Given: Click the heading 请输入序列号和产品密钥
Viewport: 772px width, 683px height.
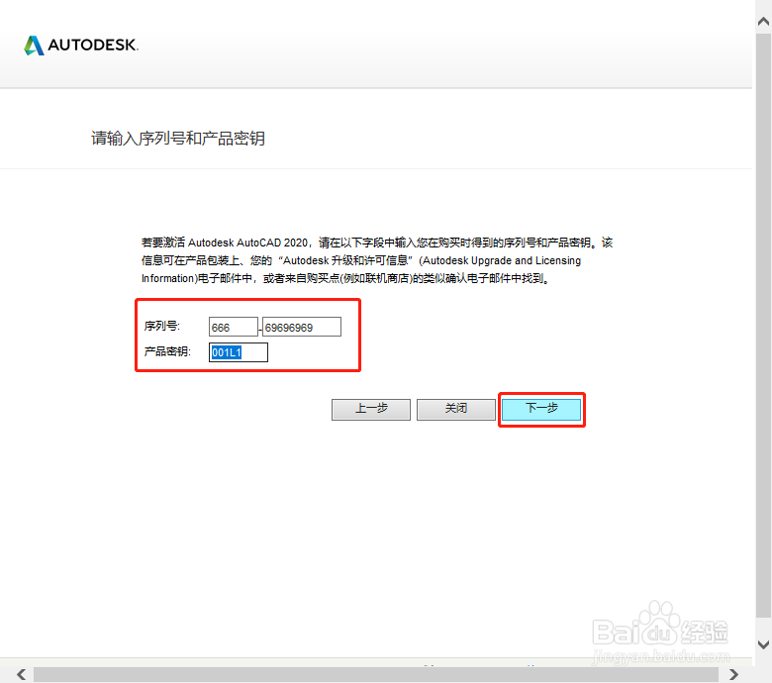Looking at the screenshot, I should 178,139.
